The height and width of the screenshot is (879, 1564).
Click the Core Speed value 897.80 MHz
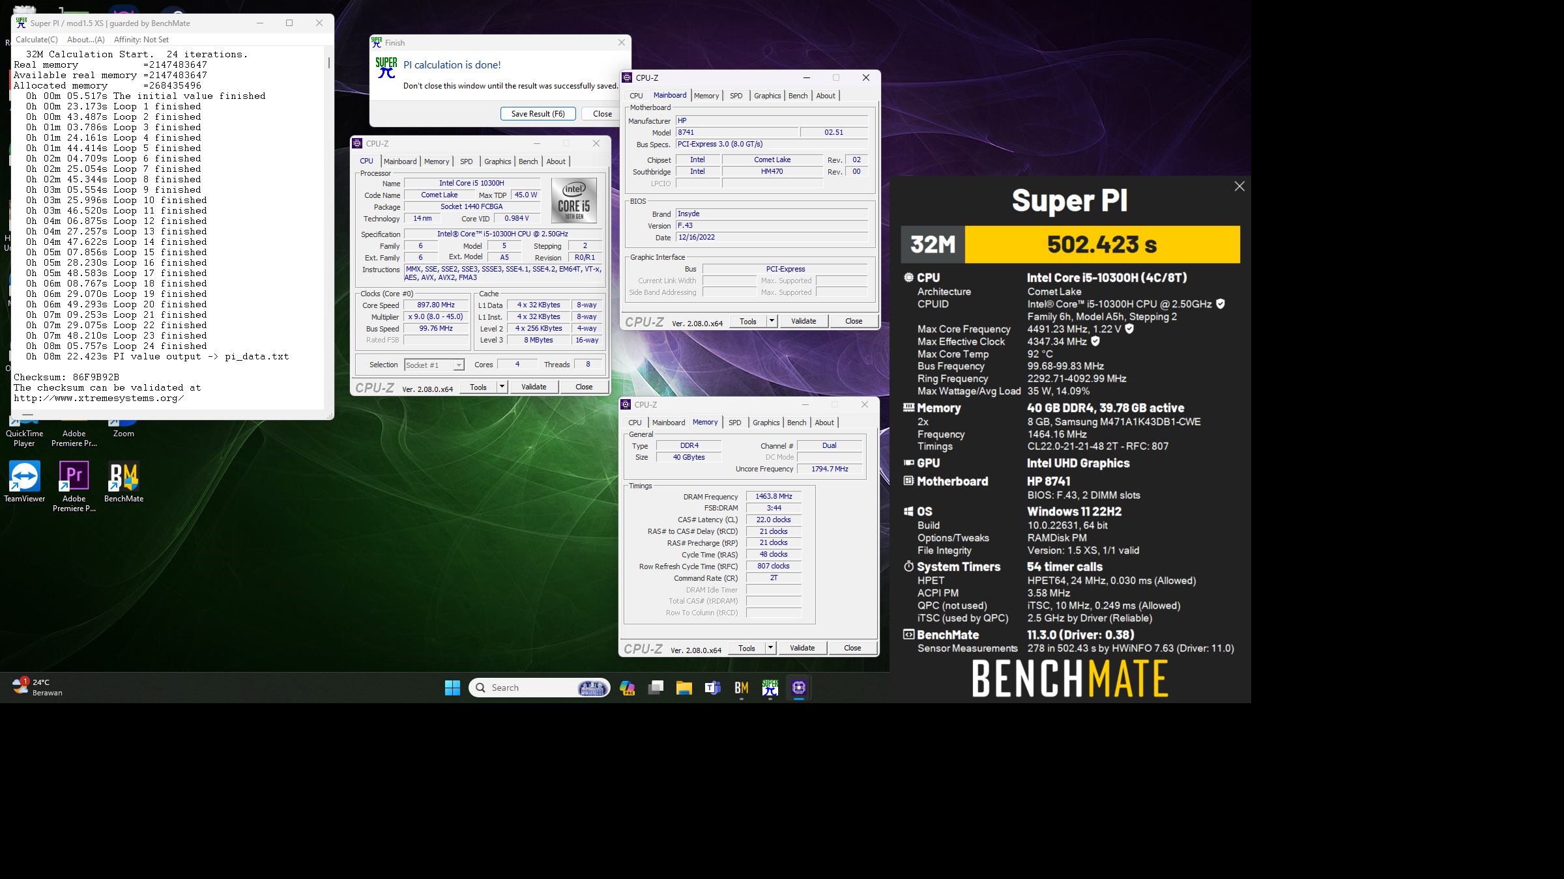coord(436,305)
